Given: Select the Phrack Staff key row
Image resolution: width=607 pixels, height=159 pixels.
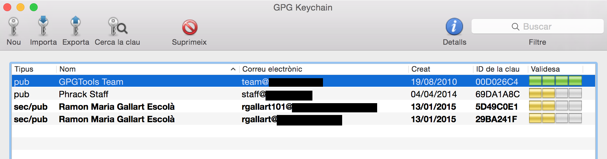Looking at the screenshot, I should point(84,94).
